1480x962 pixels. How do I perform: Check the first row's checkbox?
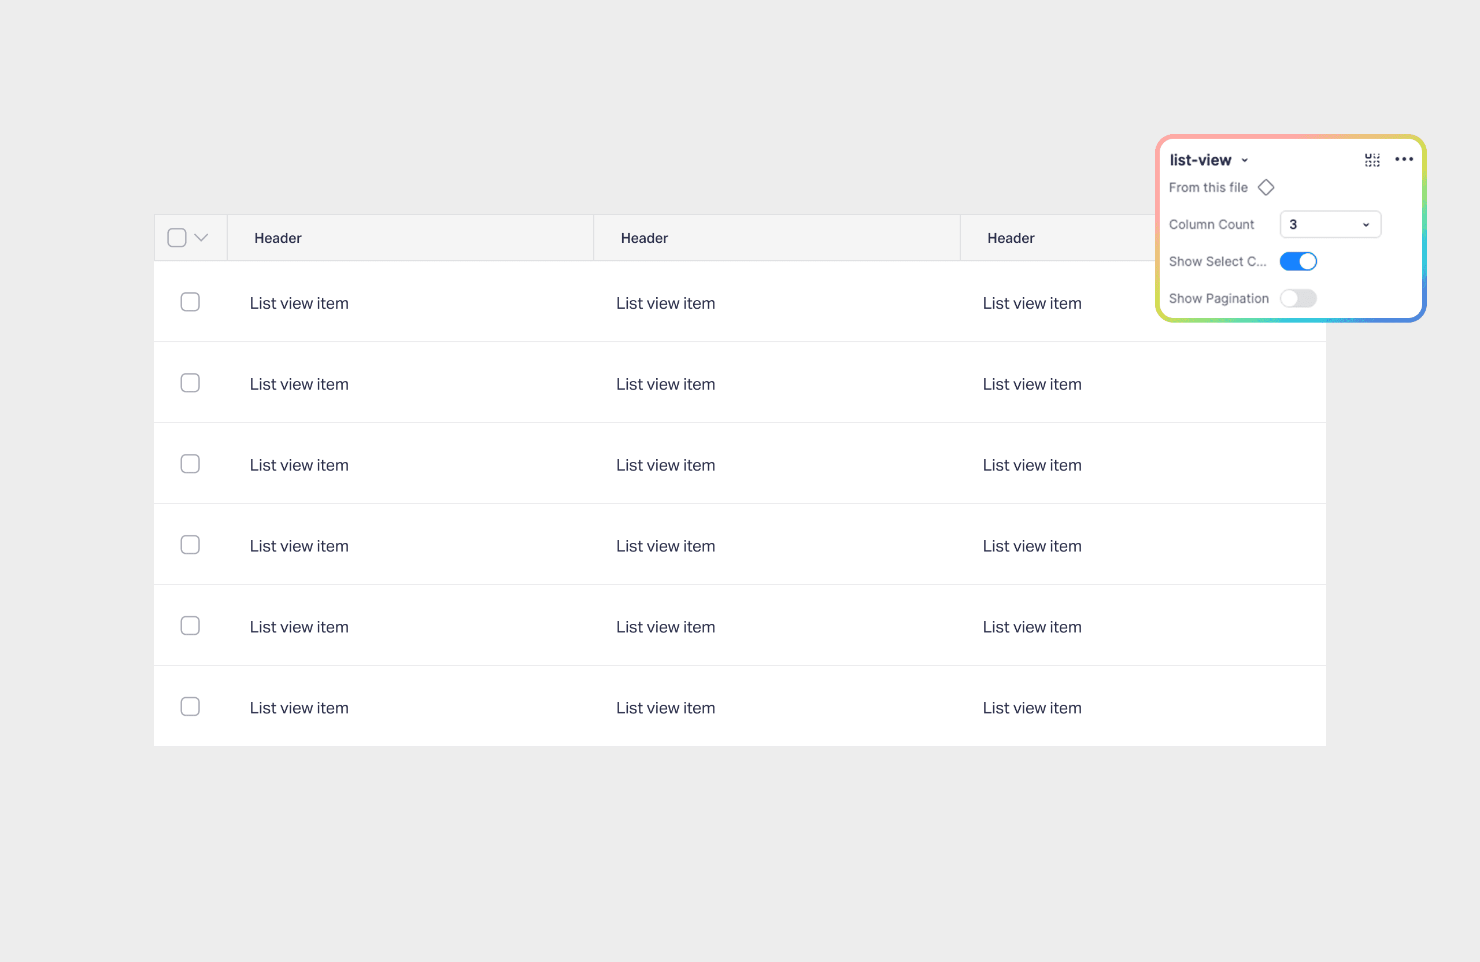point(190,302)
